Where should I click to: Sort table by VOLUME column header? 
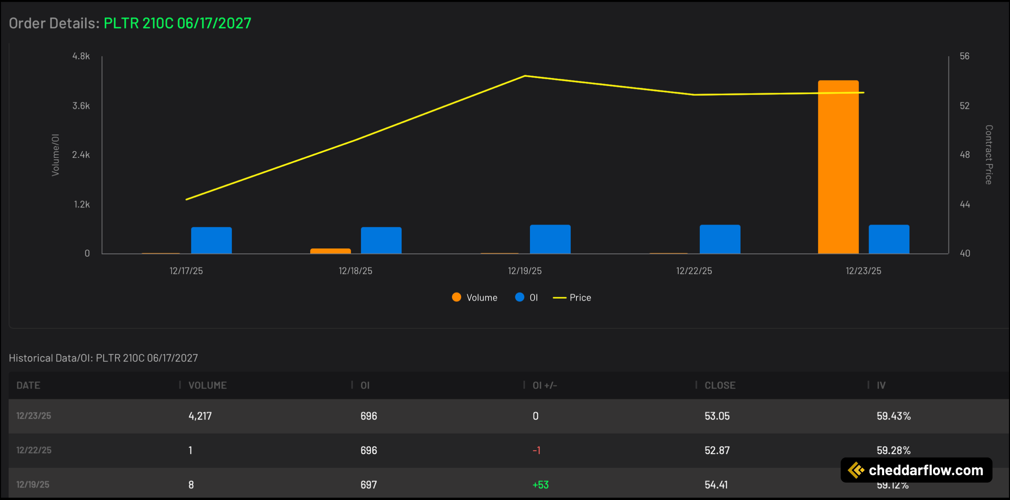click(x=207, y=385)
